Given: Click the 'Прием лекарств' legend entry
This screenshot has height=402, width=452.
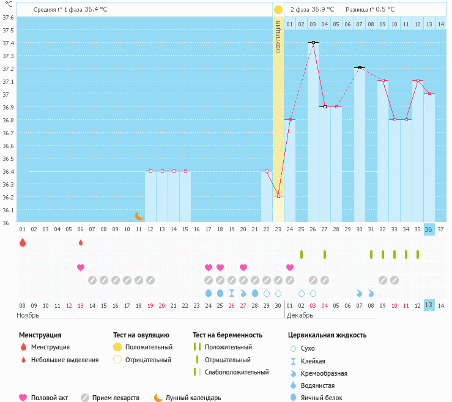Looking at the screenshot, I should (x=116, y=398).
